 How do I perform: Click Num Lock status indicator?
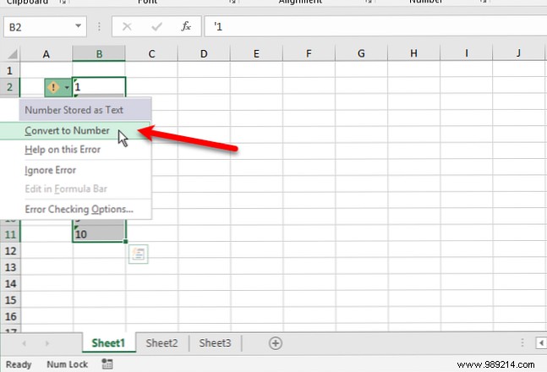coord(68,364)
